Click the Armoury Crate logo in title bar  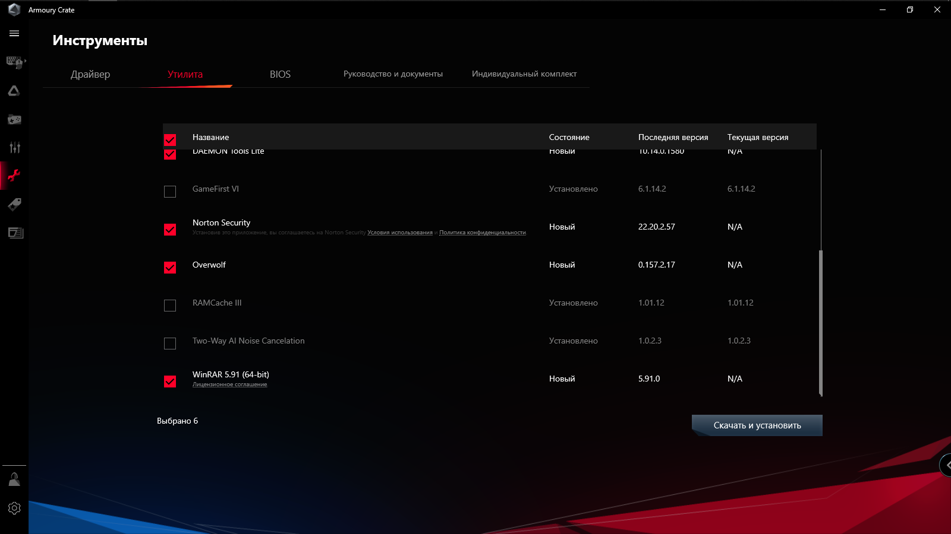click(14, 9)
